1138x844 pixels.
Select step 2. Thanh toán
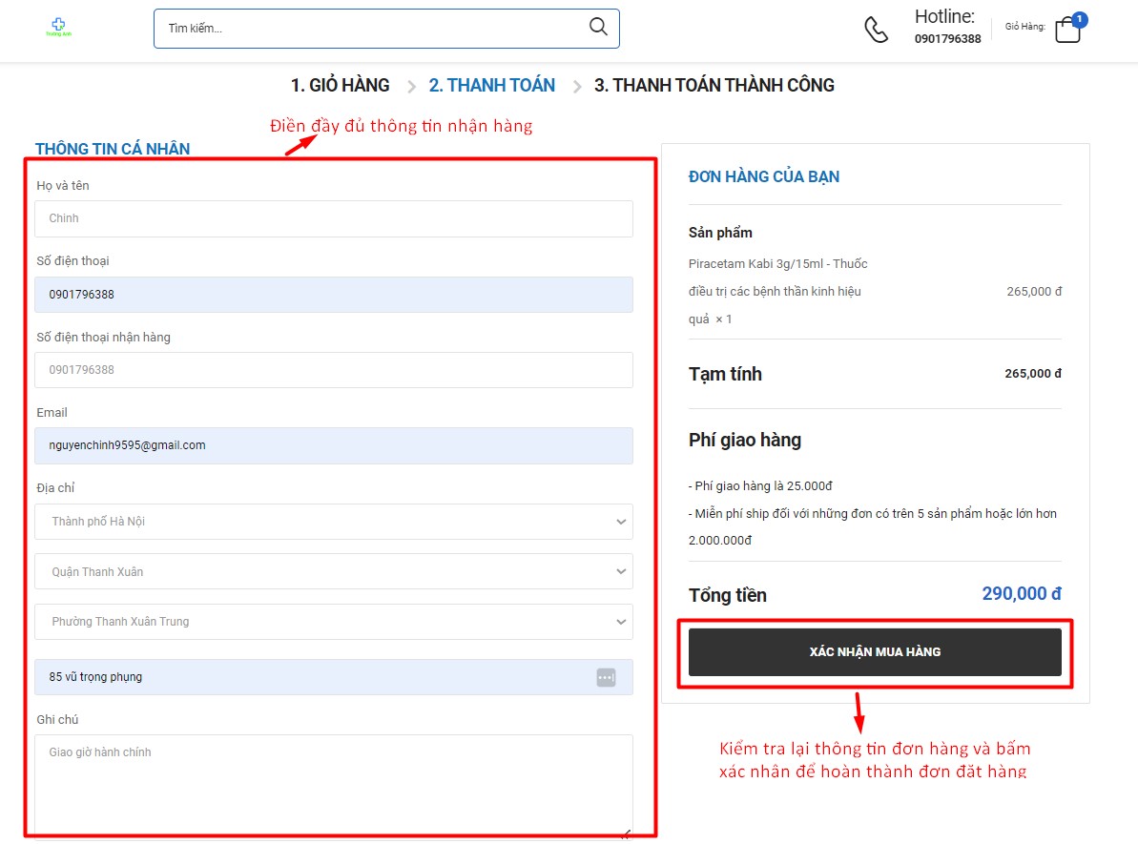[x=491, y=86]
